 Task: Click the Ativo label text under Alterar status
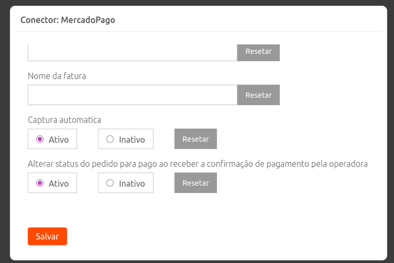[x=59, y=183]
